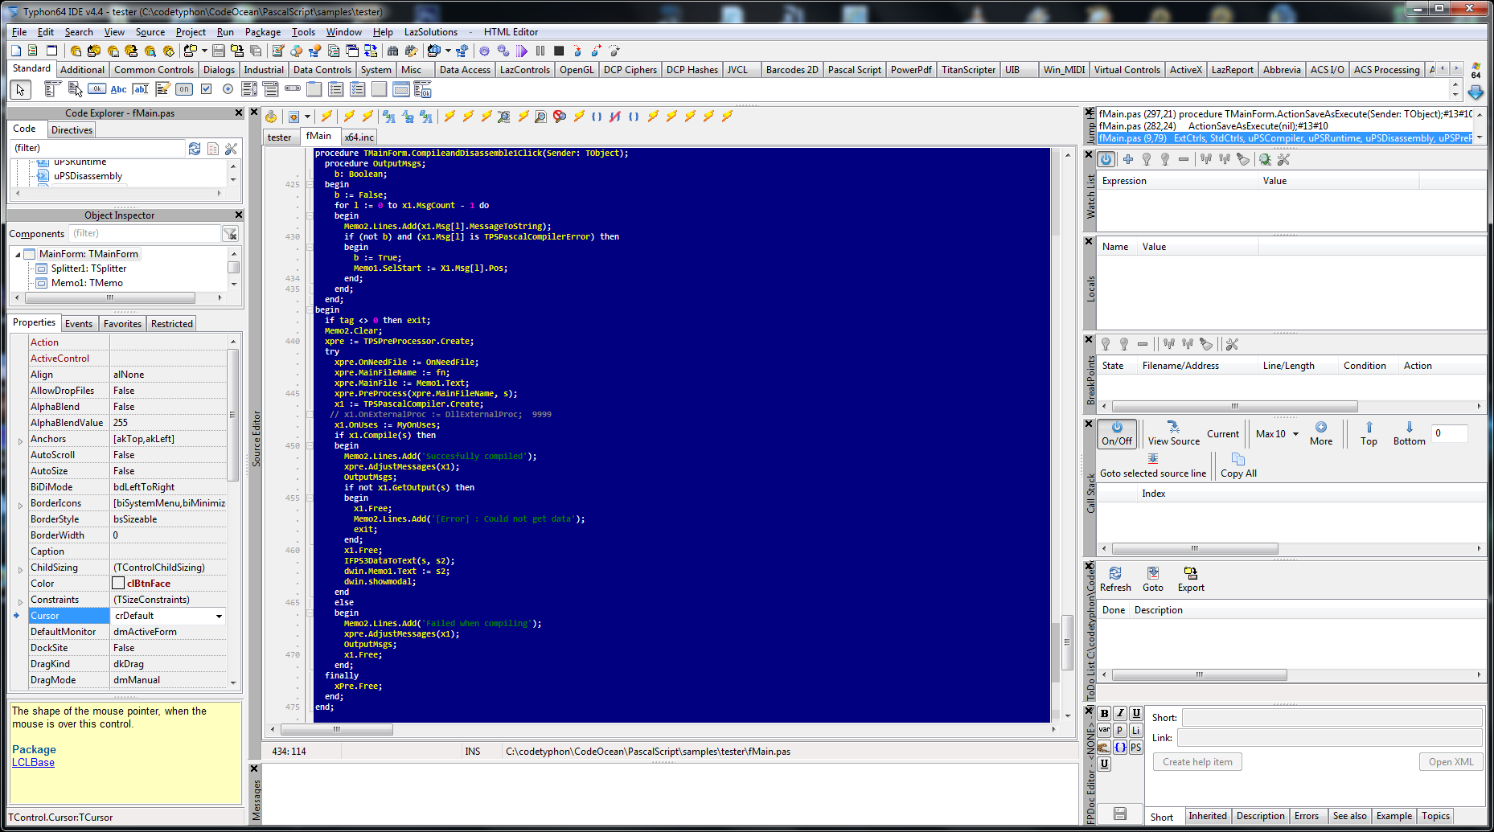
Task: Open the dropdown arrow in source editor toolbar
Action: tap(307, 117)
